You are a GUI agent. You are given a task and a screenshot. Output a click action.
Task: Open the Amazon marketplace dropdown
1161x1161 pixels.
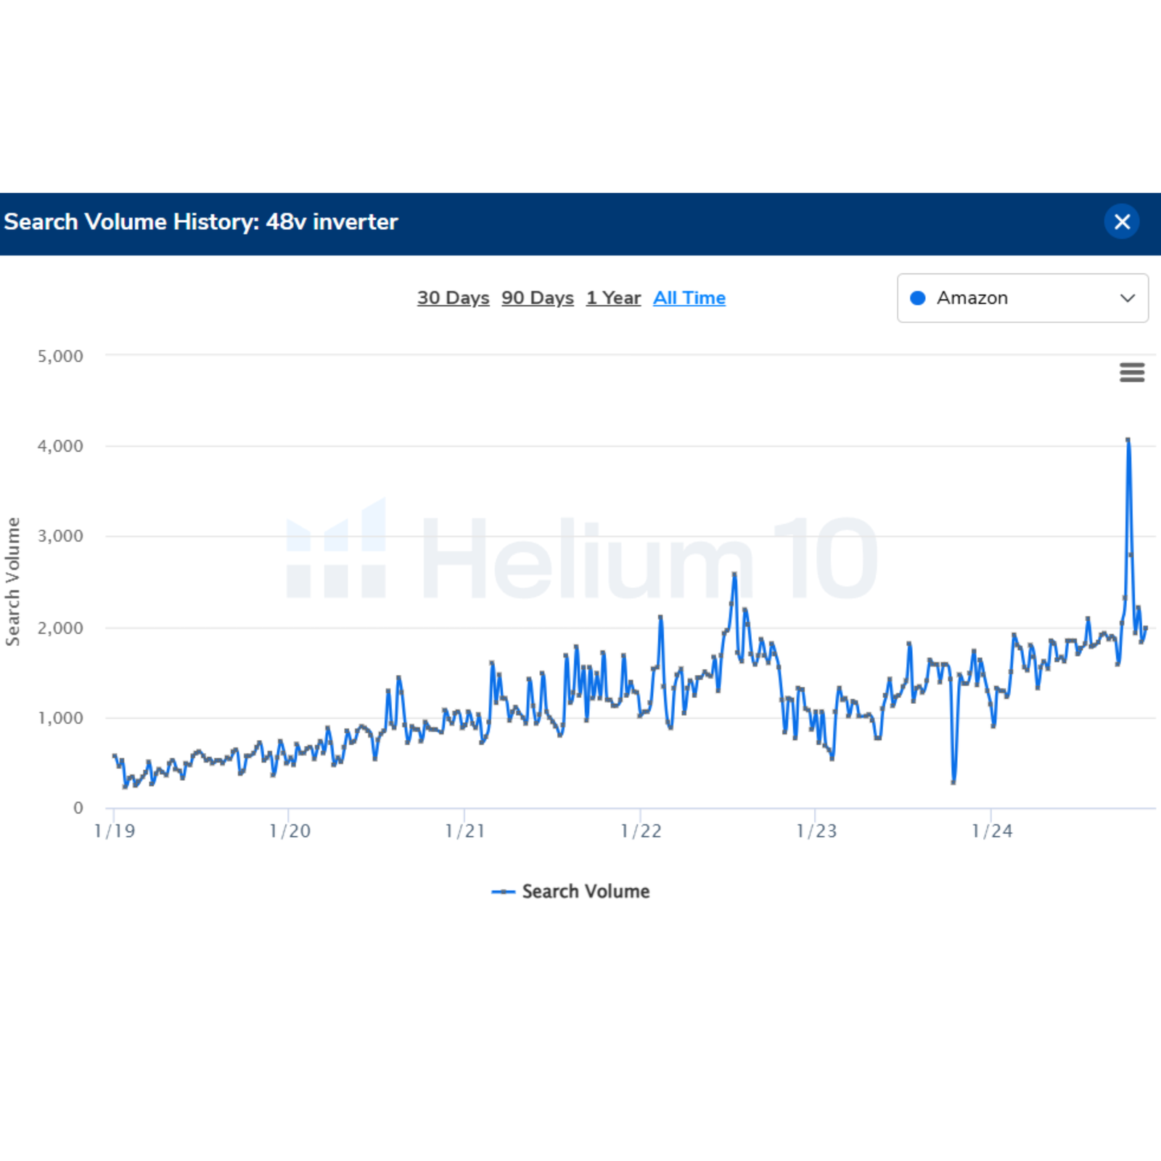[x=1022, y=298]
